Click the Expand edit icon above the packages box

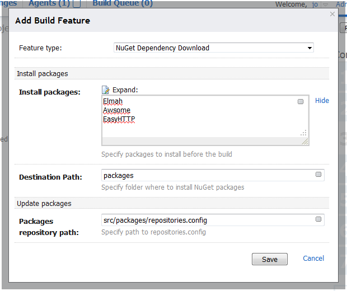(x=106, y=90)
